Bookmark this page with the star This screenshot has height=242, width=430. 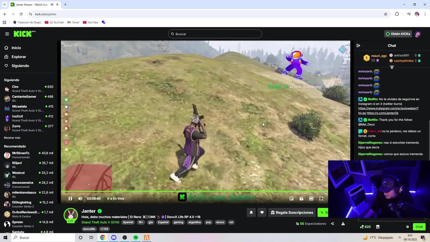click(x=386, y=14)
